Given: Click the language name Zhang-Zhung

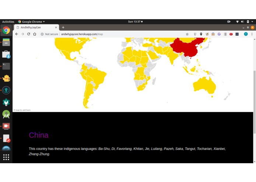Looking at the screenshot, I should 39,154.
